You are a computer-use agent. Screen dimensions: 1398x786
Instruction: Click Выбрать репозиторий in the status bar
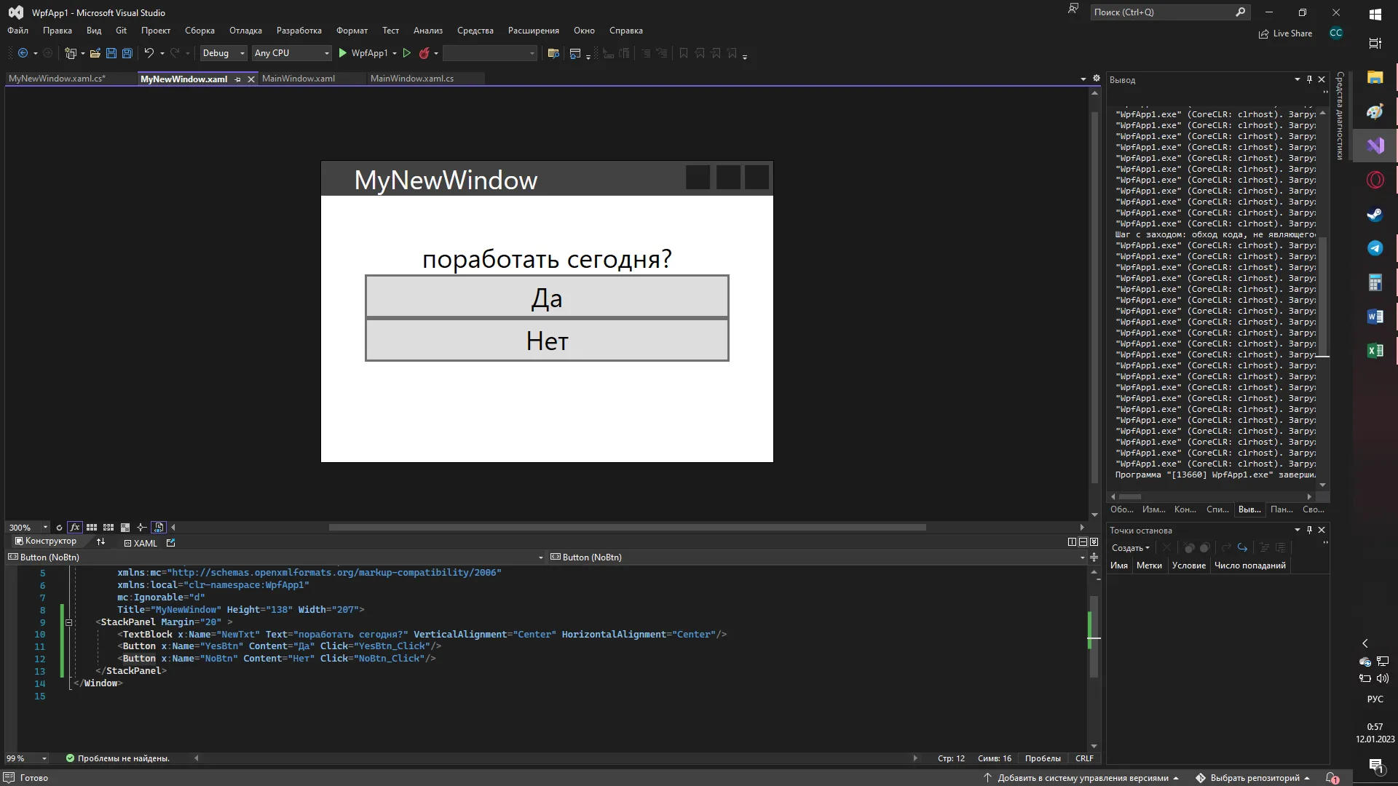coord(1255,778)
